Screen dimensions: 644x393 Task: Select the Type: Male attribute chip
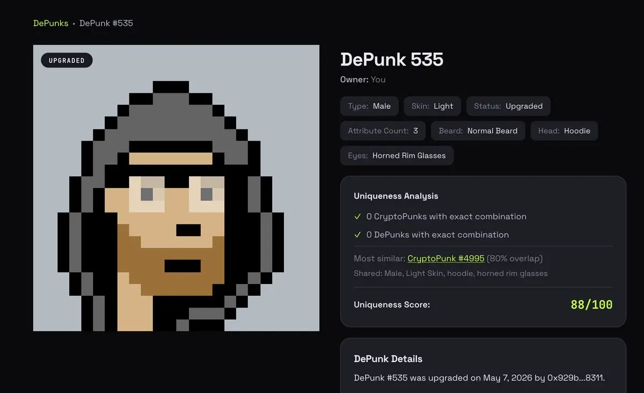point(369,106)
